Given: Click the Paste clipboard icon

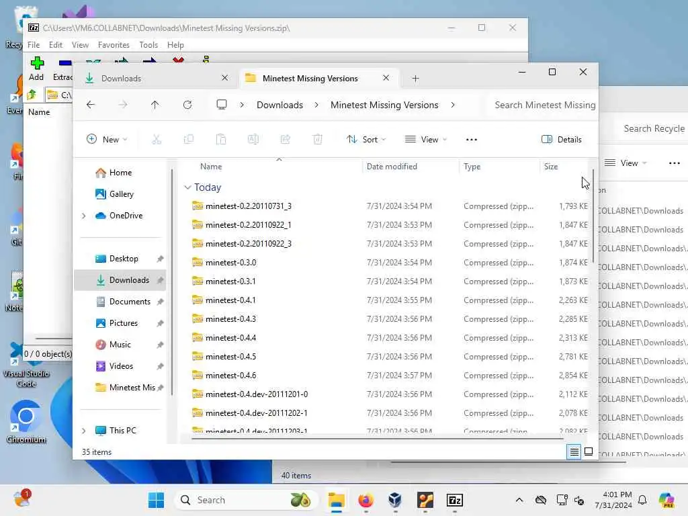Looking at the screenshot, I should tap(220, 140).
